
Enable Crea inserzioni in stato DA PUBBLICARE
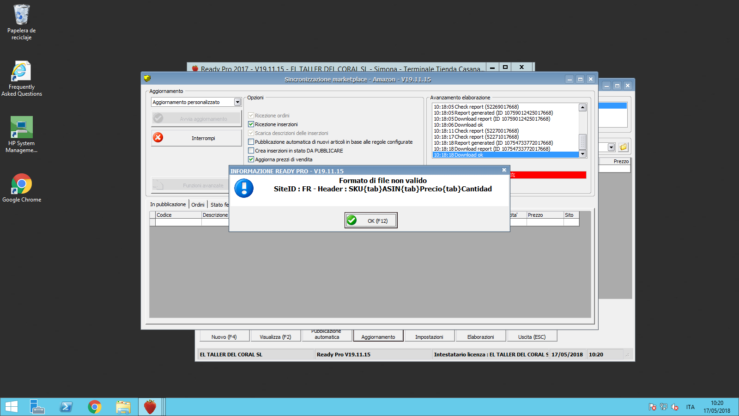click(x=251, y=151)
